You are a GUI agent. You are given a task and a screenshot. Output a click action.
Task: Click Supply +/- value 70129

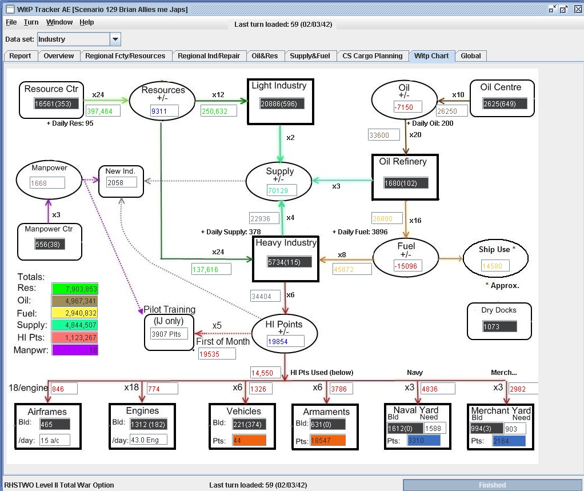[x=282, y=190]
